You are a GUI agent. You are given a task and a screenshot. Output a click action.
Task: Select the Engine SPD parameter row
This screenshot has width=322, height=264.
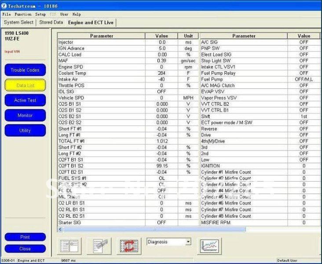128,67
